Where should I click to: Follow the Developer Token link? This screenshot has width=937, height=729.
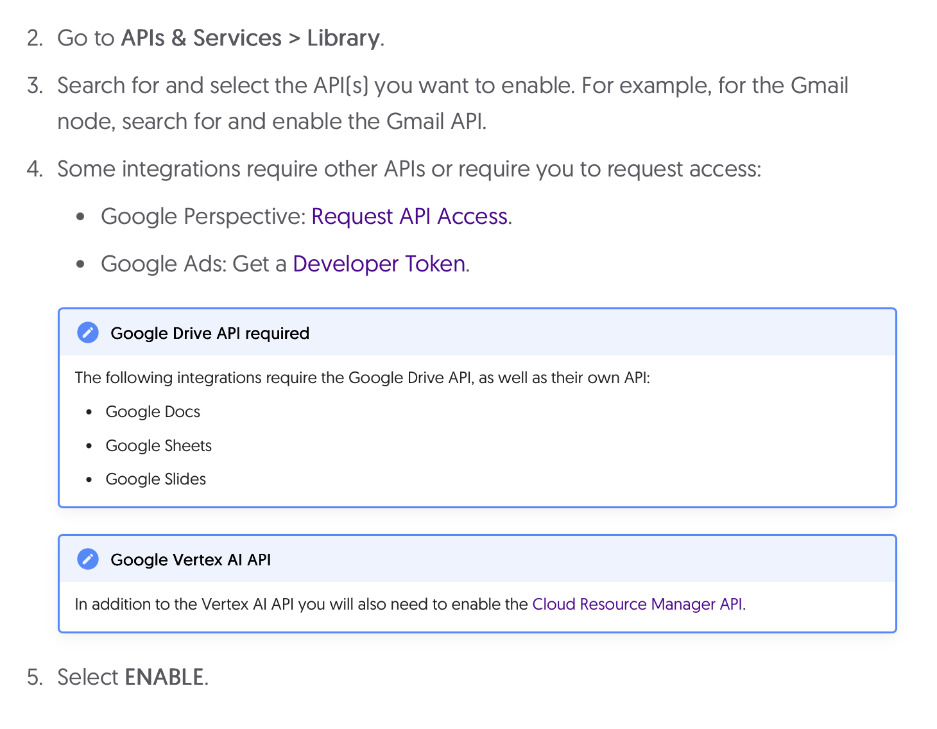379,264
